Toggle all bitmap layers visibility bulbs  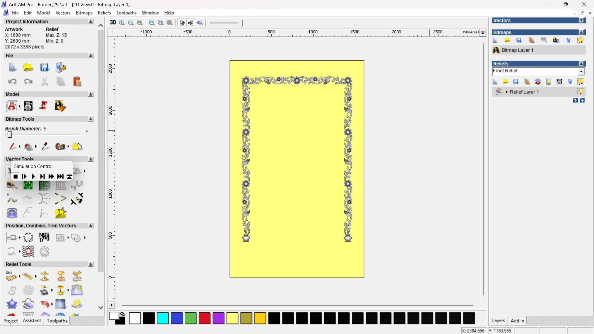[580, 41]
